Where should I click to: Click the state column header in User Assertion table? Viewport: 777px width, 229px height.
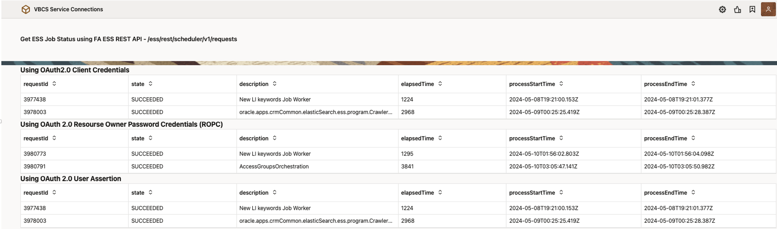138,193
